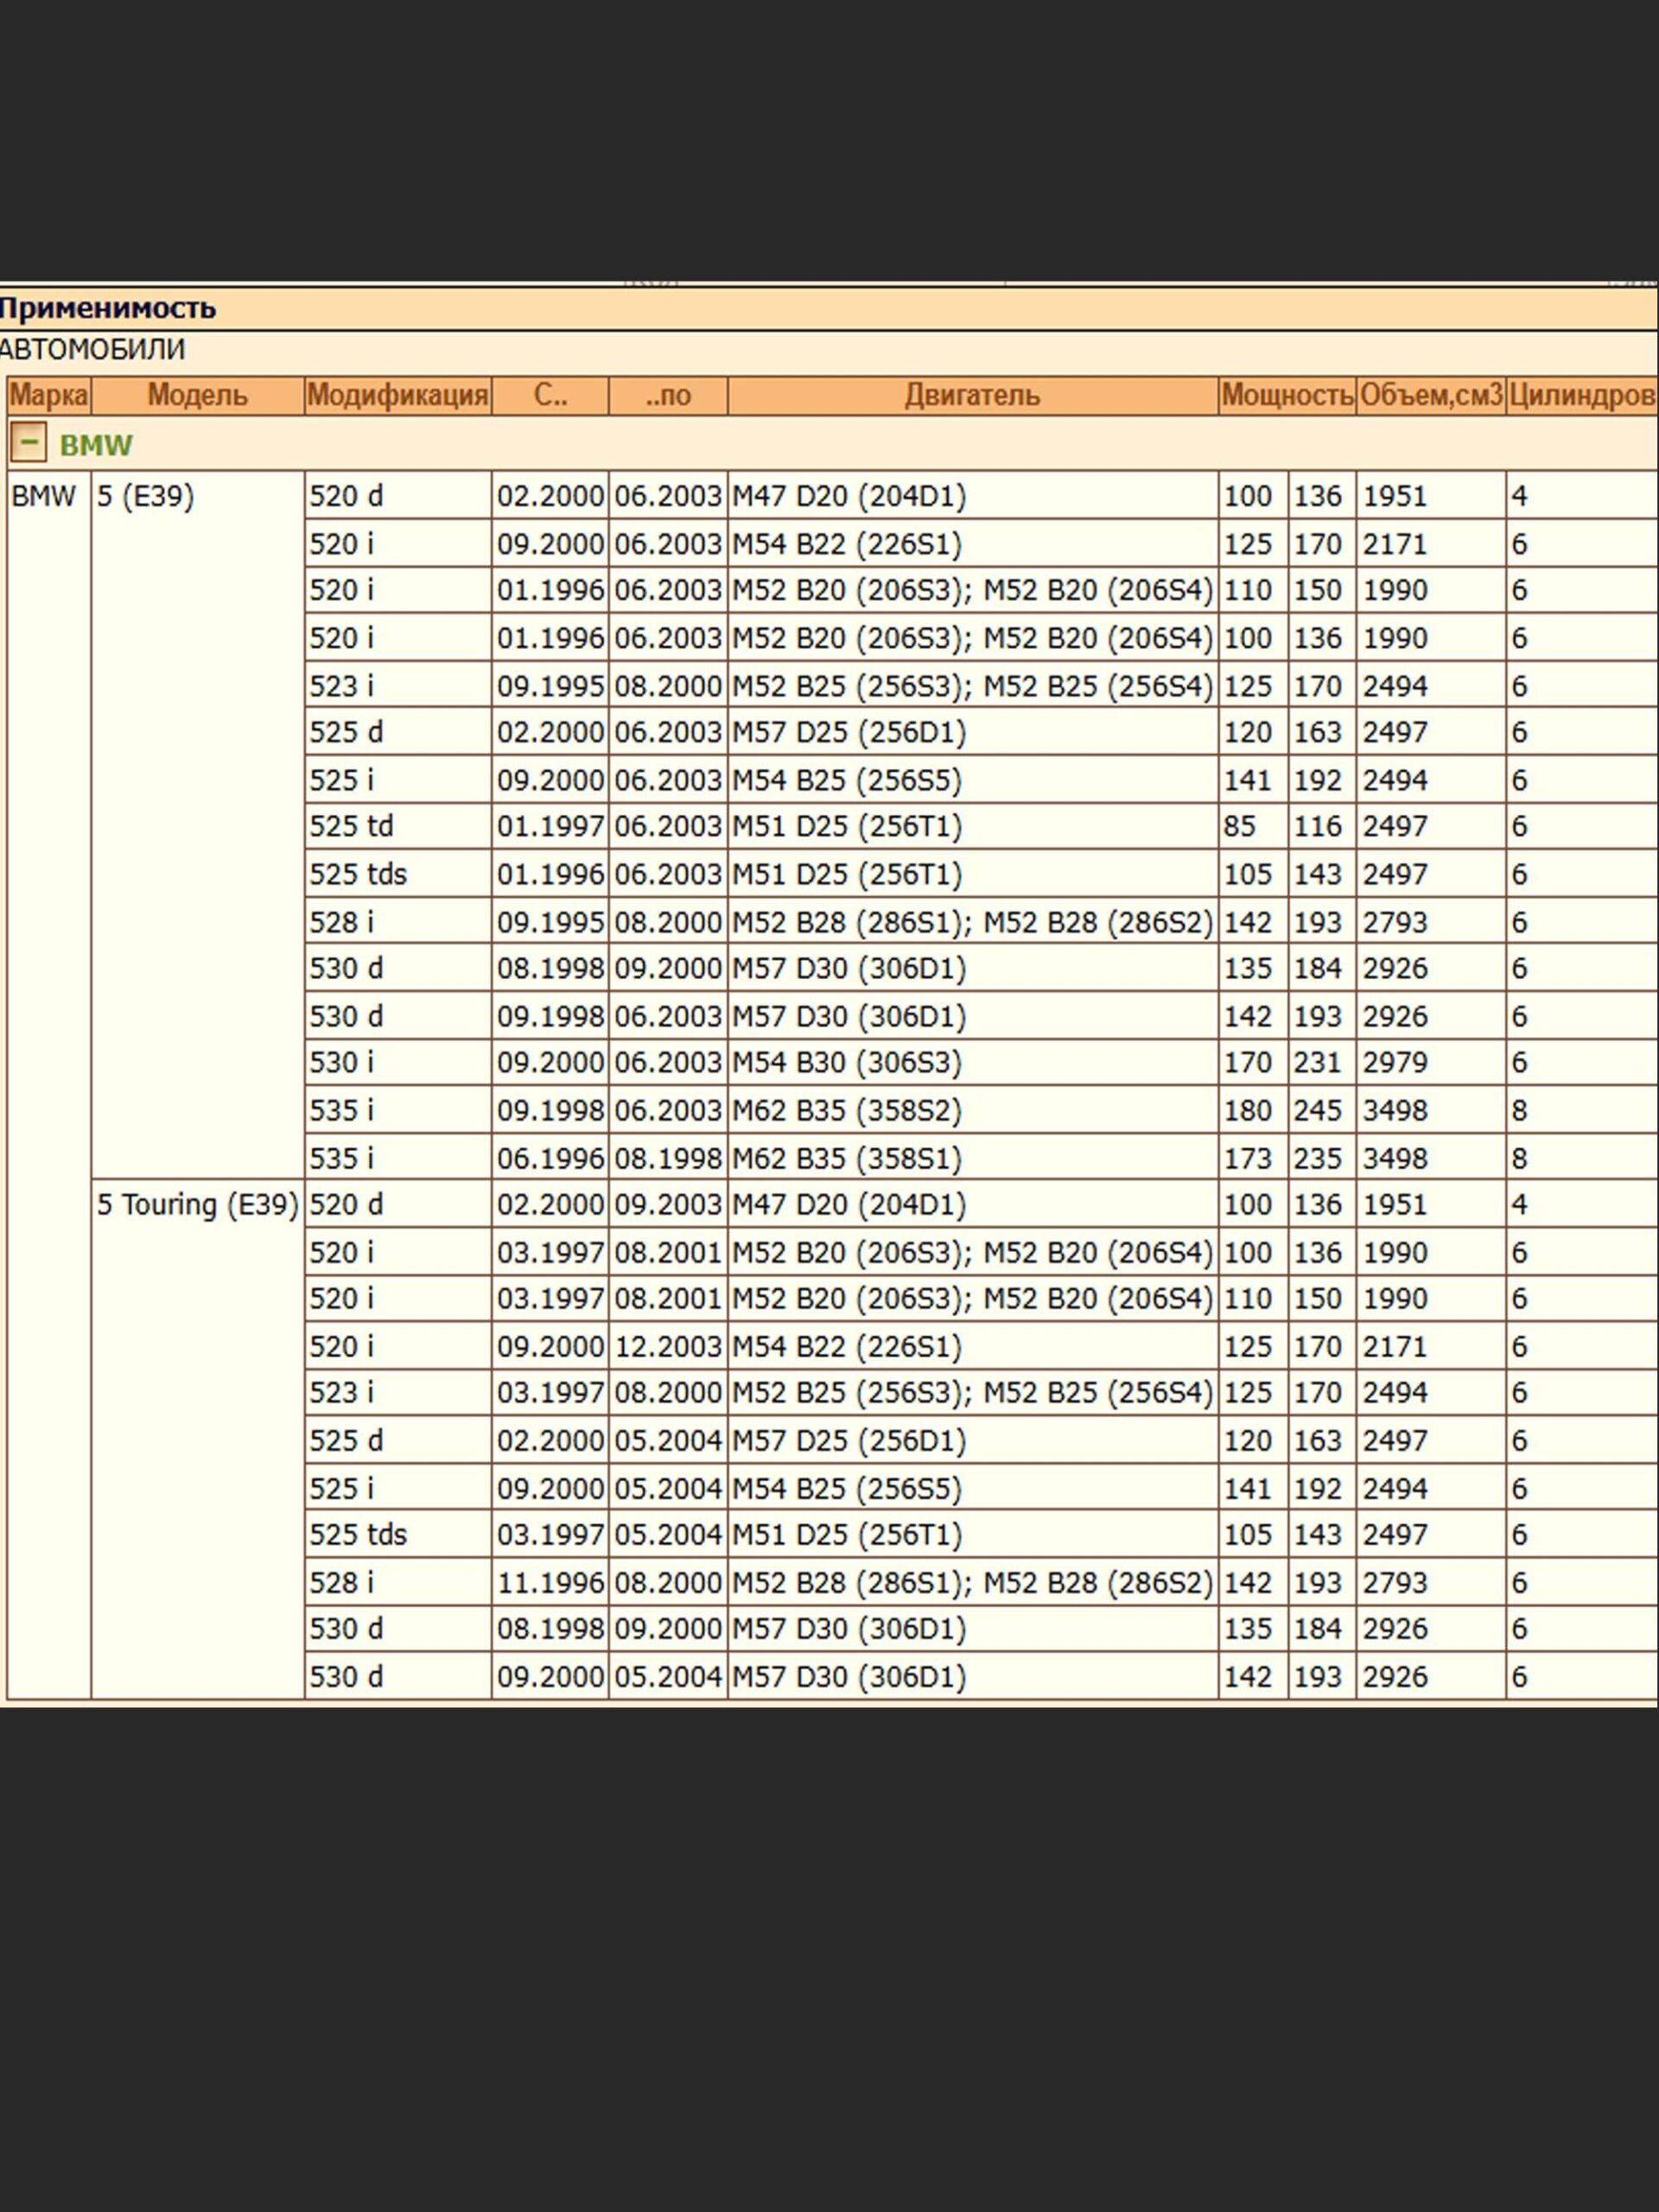Viewport: 1659px width, 2212px height.
Task: Click the Объем,см3 column header
Action: 1430,396
